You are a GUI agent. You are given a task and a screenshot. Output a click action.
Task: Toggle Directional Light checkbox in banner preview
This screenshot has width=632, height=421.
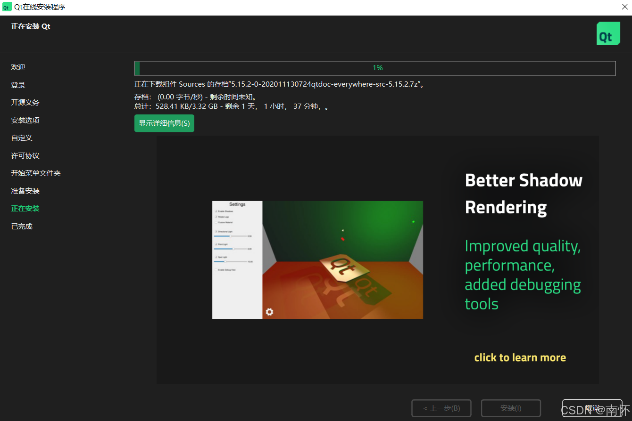(x=216, y=232)
